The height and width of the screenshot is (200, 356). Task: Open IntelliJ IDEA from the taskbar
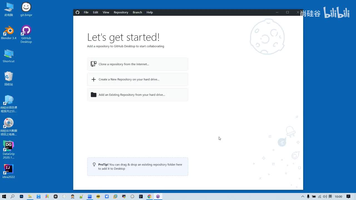click(x=141, y=196)
